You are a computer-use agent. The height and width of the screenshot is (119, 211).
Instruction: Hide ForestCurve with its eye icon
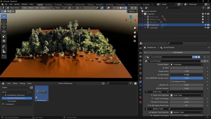(x=205, y=25)
